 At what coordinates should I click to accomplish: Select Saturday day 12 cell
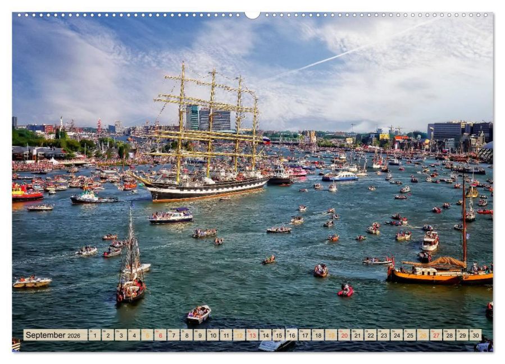tap(239, 335)
